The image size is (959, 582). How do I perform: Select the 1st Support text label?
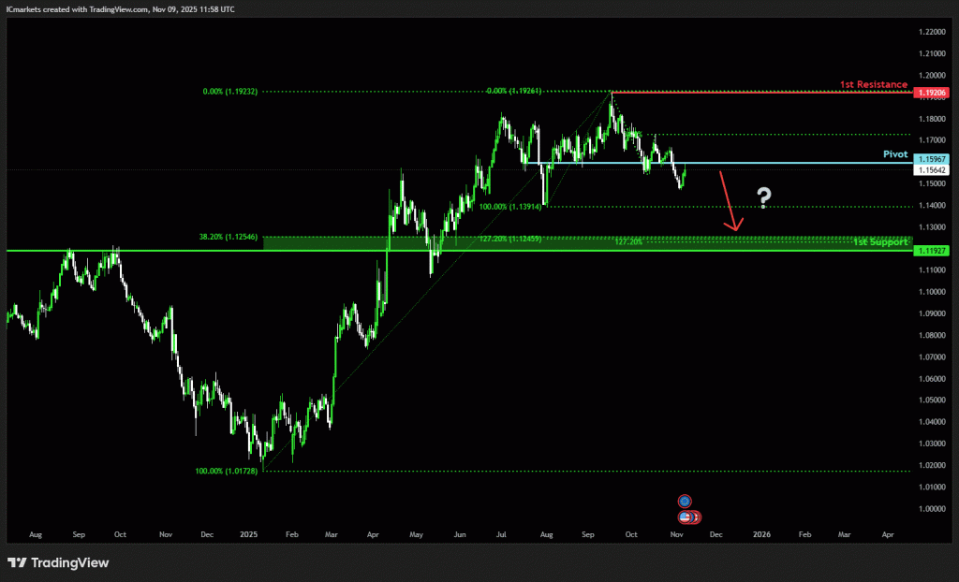[880, 242]
